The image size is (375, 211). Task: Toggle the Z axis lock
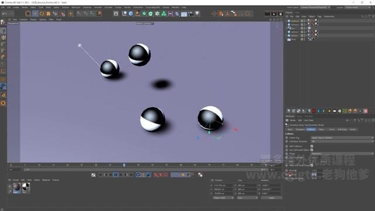tap(93, 13)
